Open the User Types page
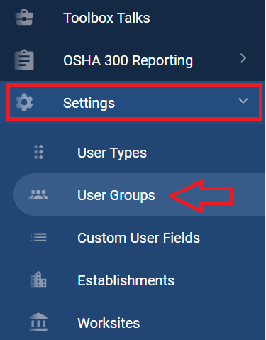This screenshot has width=266, height=340. click(x=112, y=153)
